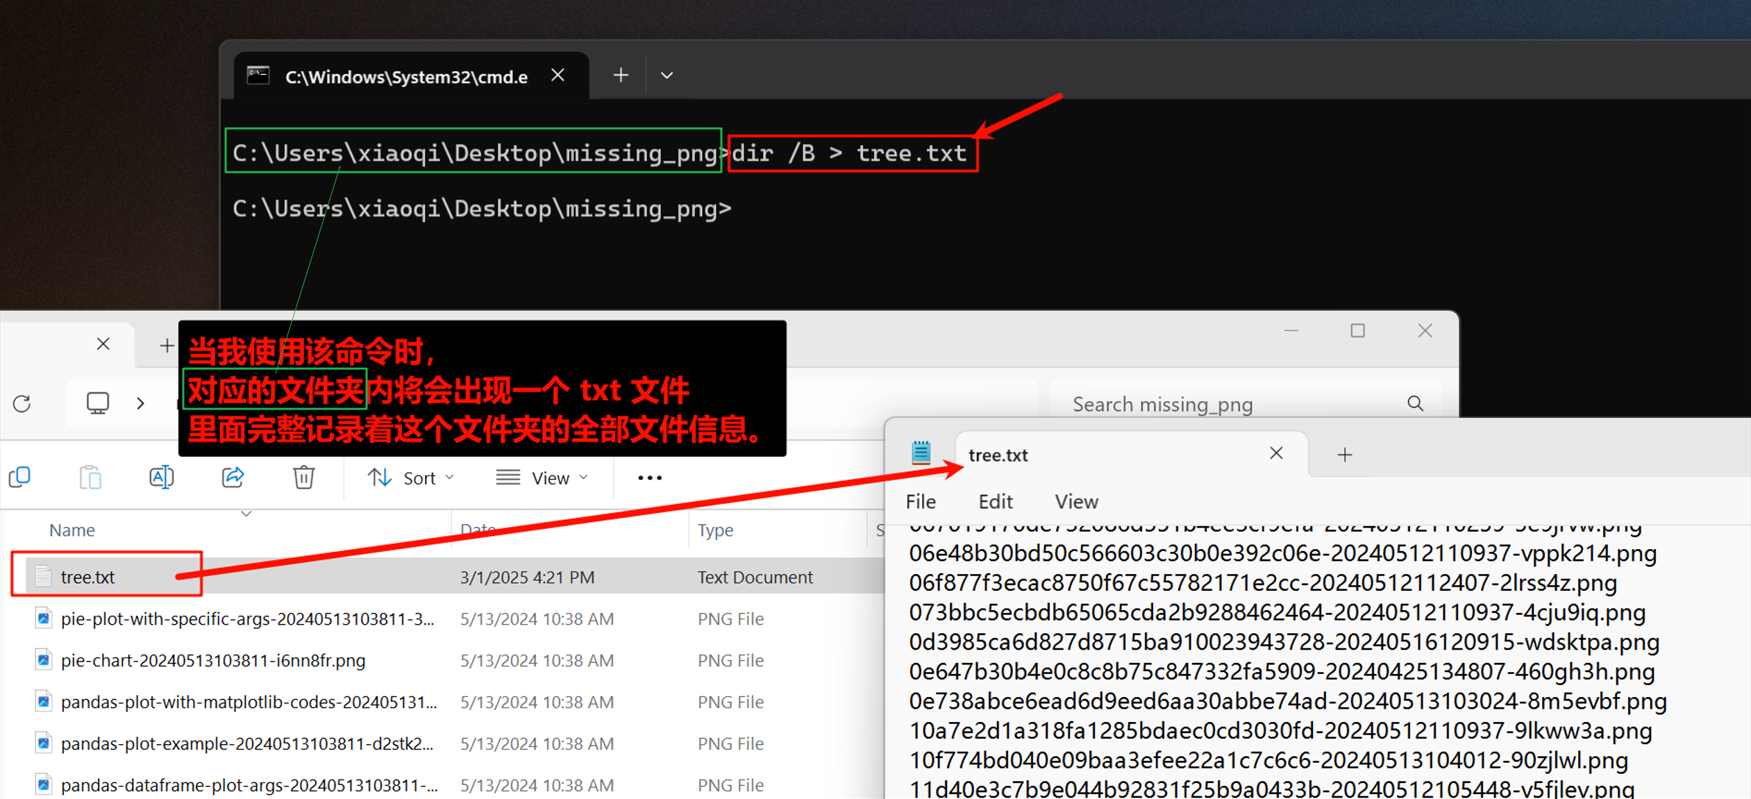Click the rename icon in Explorer toolbar
The height and width of the screenshot is (799, 1751).
click(161, 478)
